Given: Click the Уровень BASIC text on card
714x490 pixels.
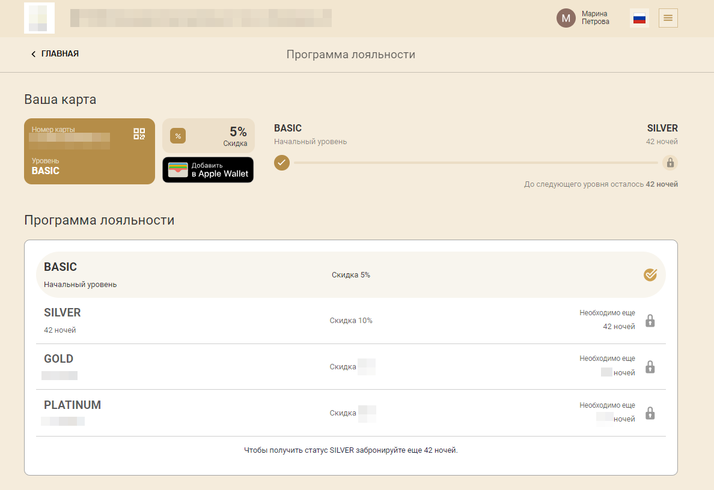Looking at the screenshot, I should tap(46, 166).
